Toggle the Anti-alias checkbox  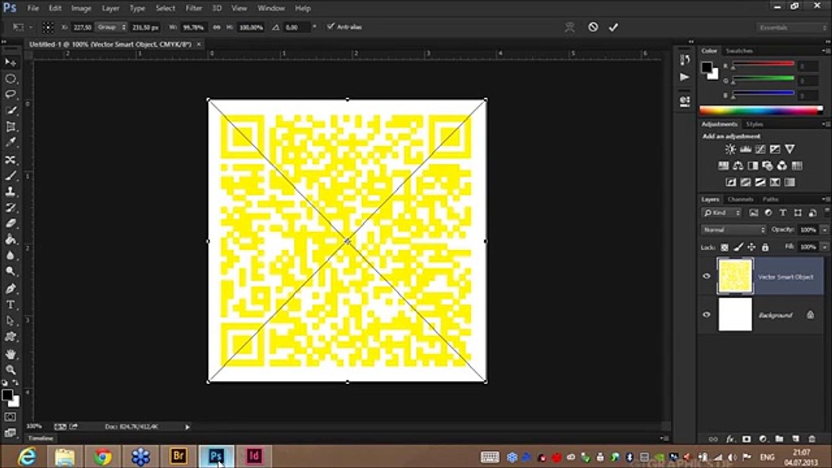(x=330, y=27)
